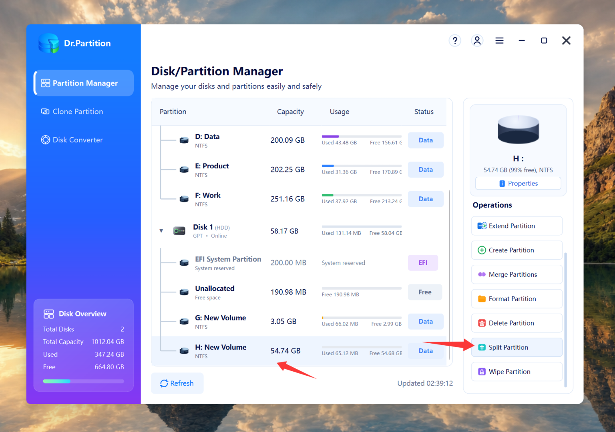Open Disk Converter in the sidebar
This screenshot has height=432, width=615.
point(72,140)
